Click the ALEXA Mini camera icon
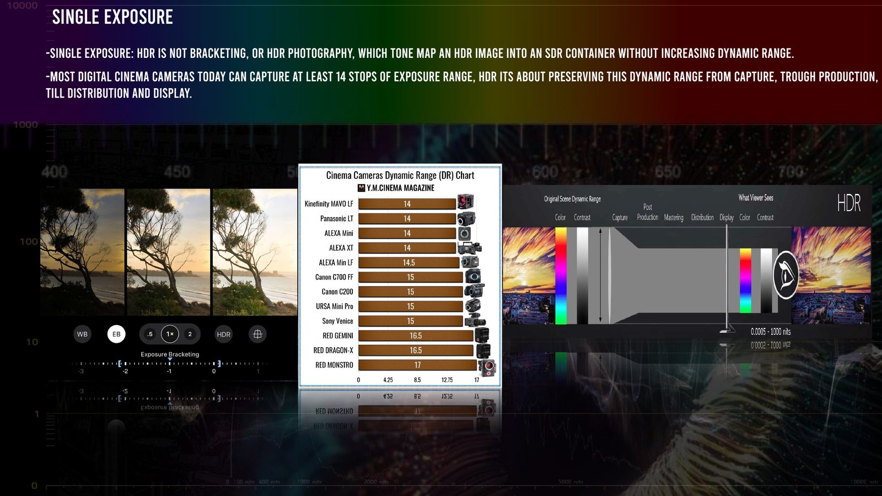The width and height of the screenshot is (882, 496). tap(466, 233)
